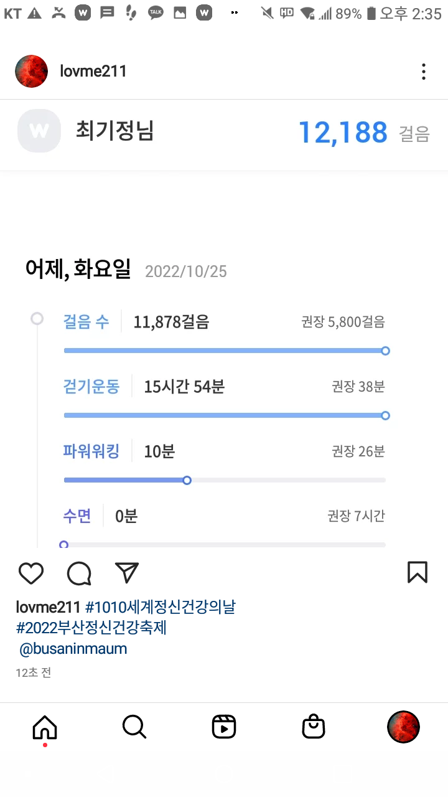Open Reels tab icon
The image size is (448, 797).
tap(224, 727)
